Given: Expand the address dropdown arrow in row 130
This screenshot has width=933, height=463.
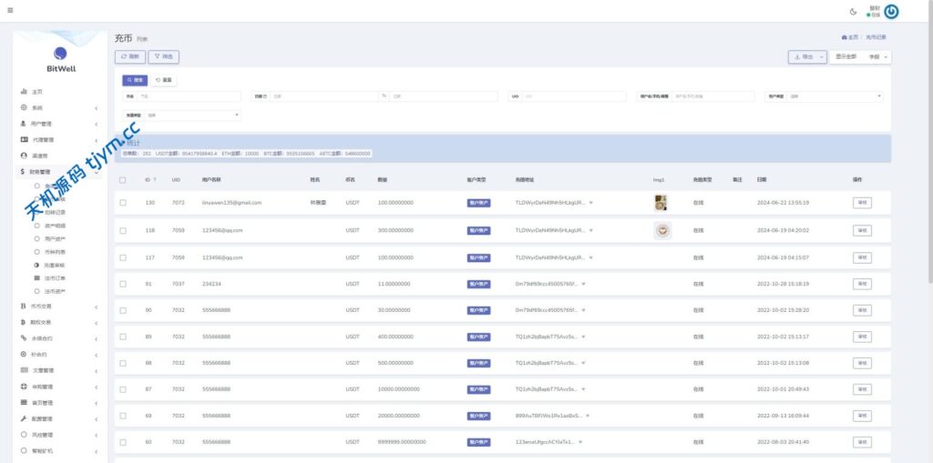Looking at the screenshot, I should [x=590, y=202].
